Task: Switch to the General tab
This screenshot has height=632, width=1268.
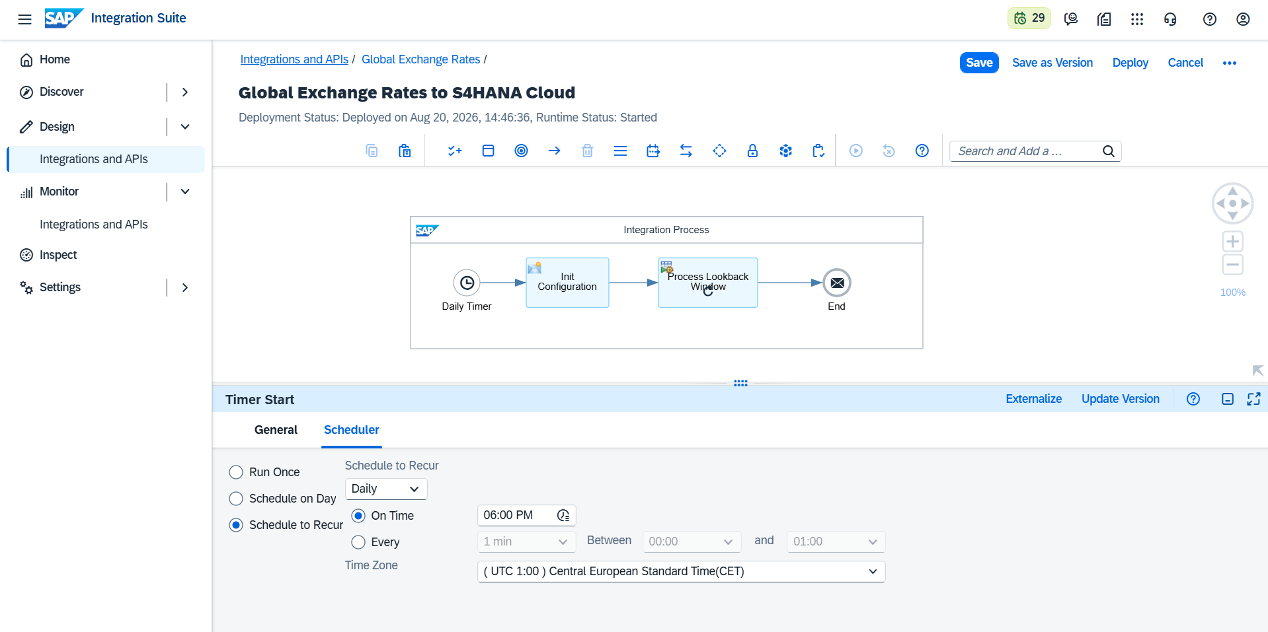Action: tap(276, 430)
